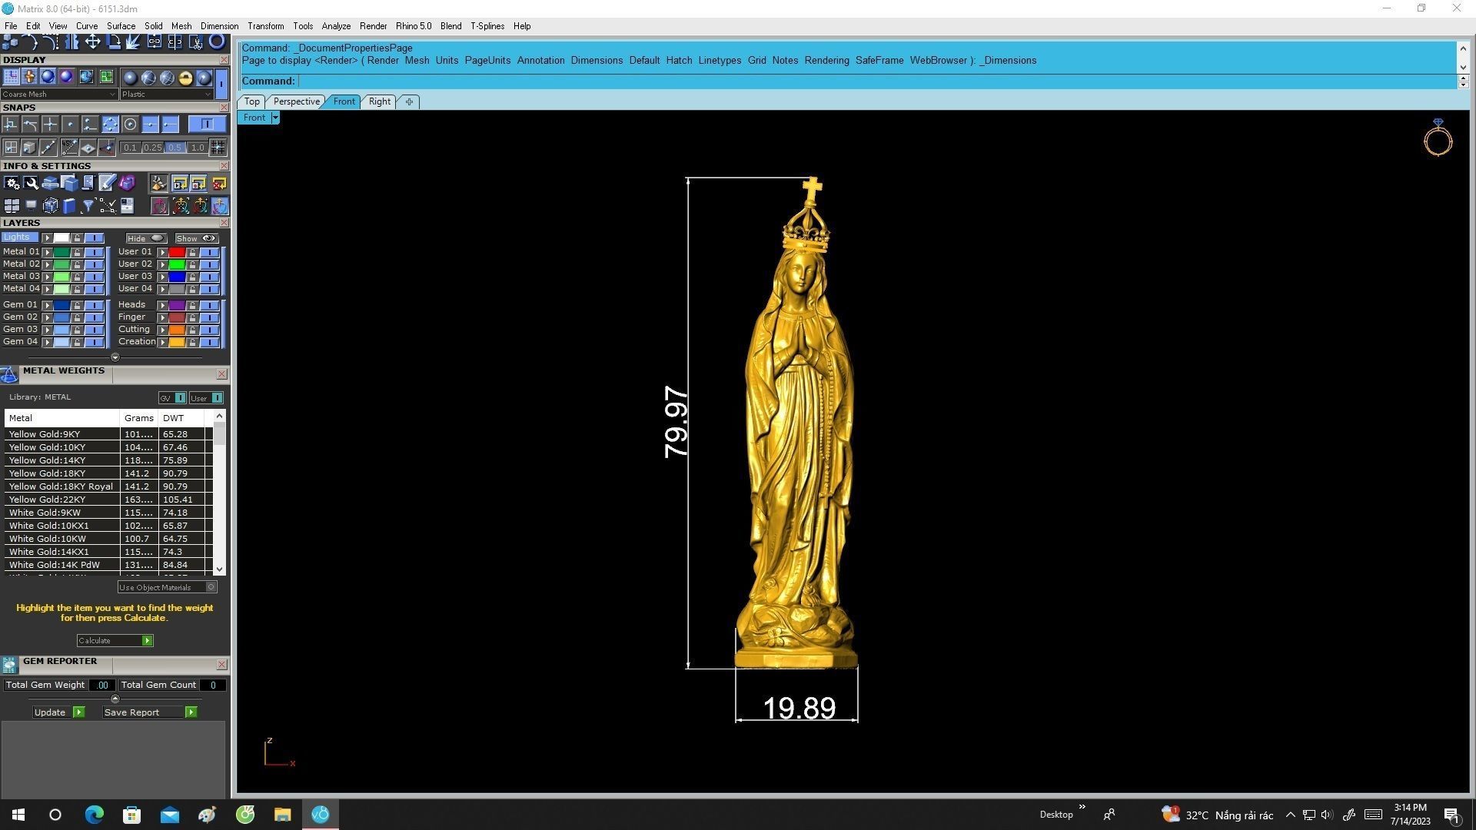The width and height of the screenshot is (1476, 830).
Task: Click the scale icon beside Metal Weights
Action: tap(9, 374)
